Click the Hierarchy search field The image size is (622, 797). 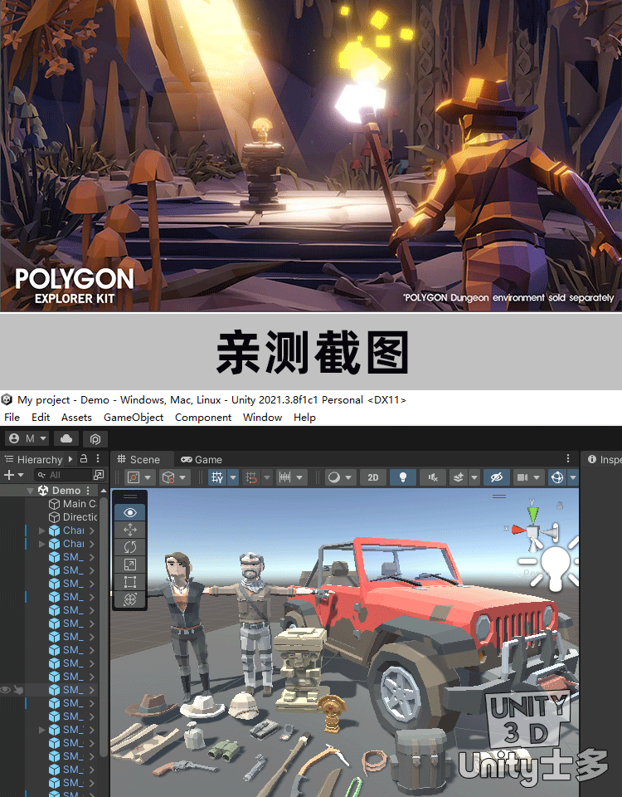click(x=68, y=475)
